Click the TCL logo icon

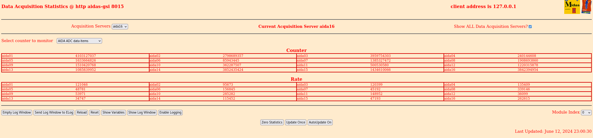coord(587,7)
